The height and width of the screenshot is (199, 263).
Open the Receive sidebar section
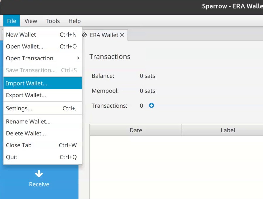click(x=39, y=179)
